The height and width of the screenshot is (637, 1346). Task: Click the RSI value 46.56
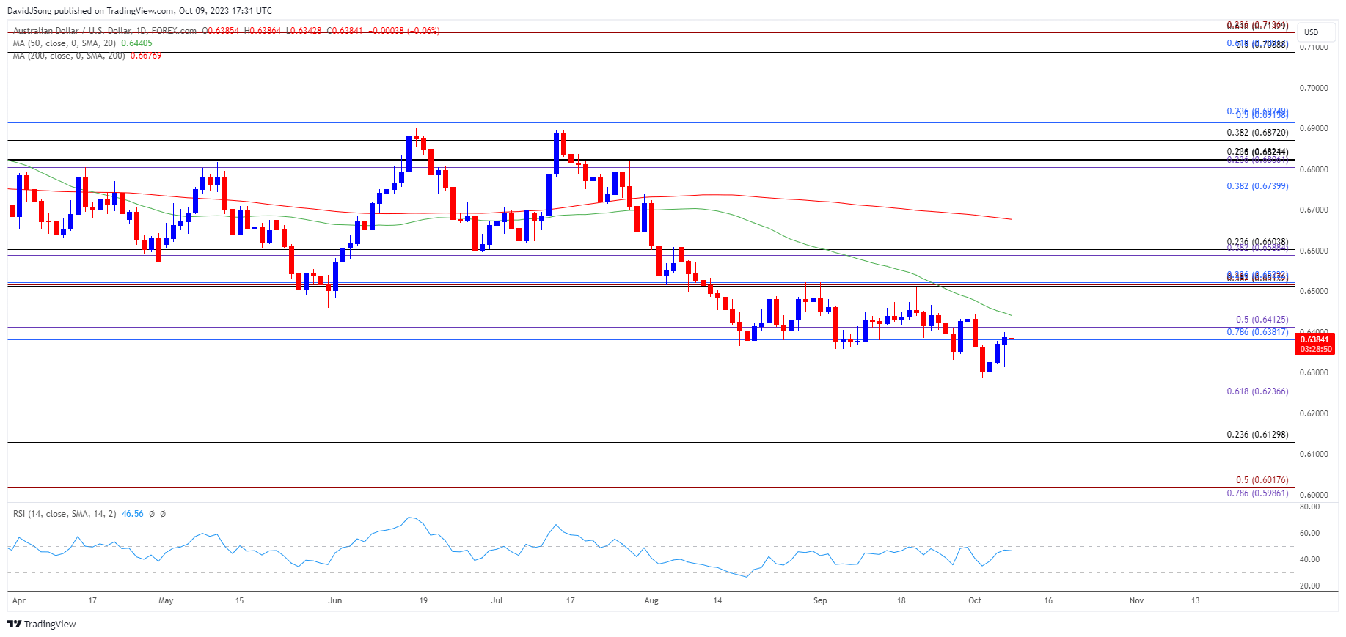[132, 514]
